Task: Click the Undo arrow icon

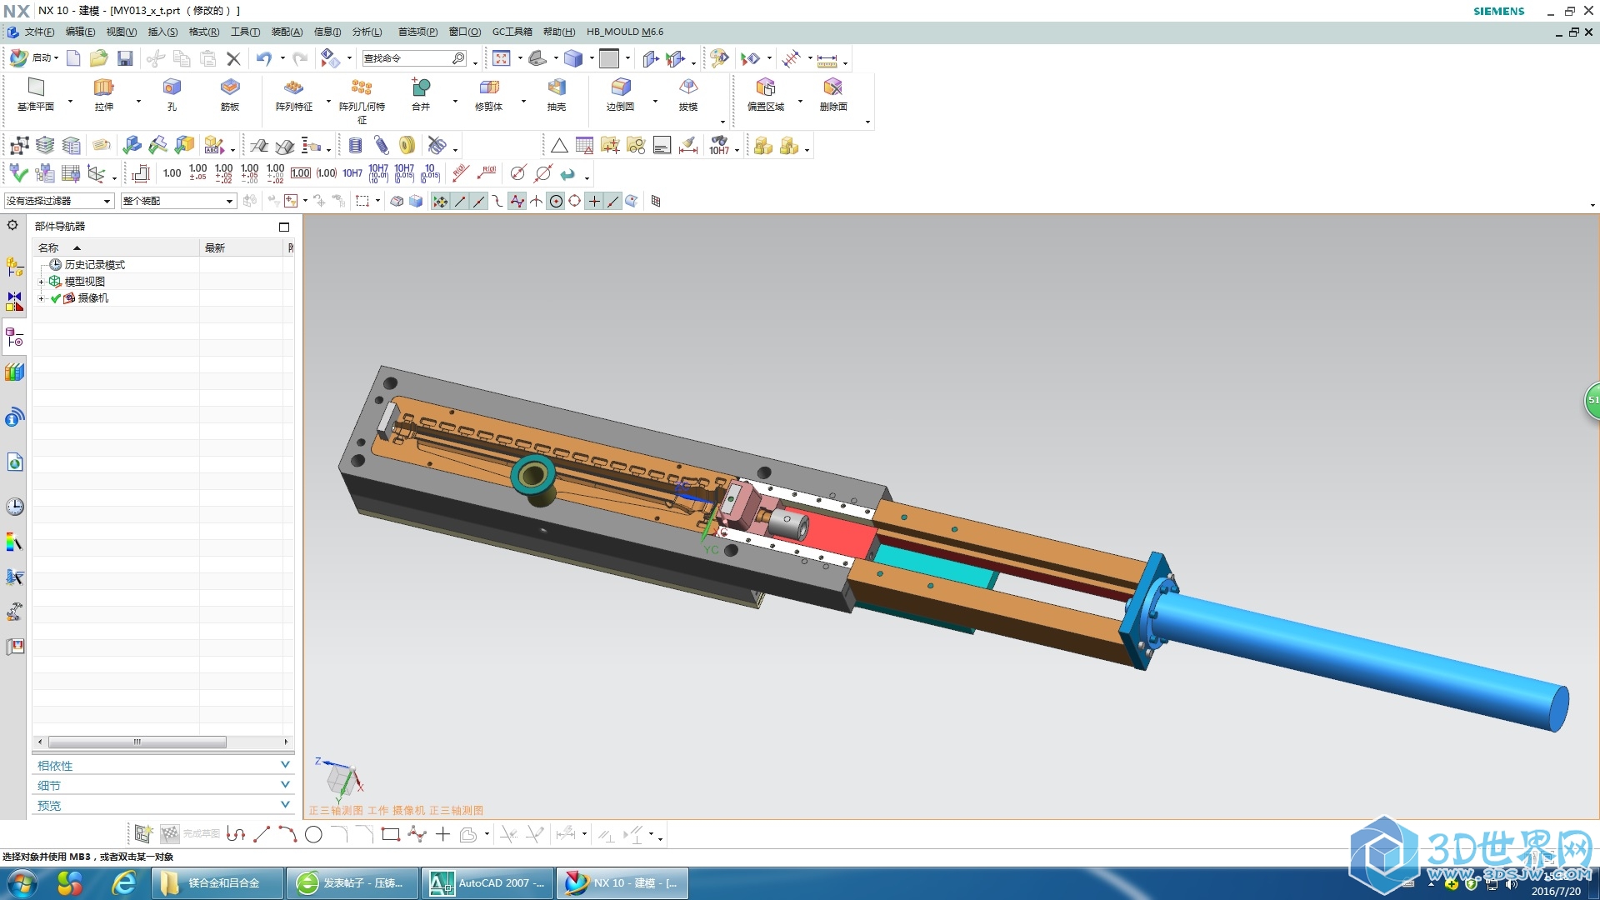Action: tap(264, 58)
